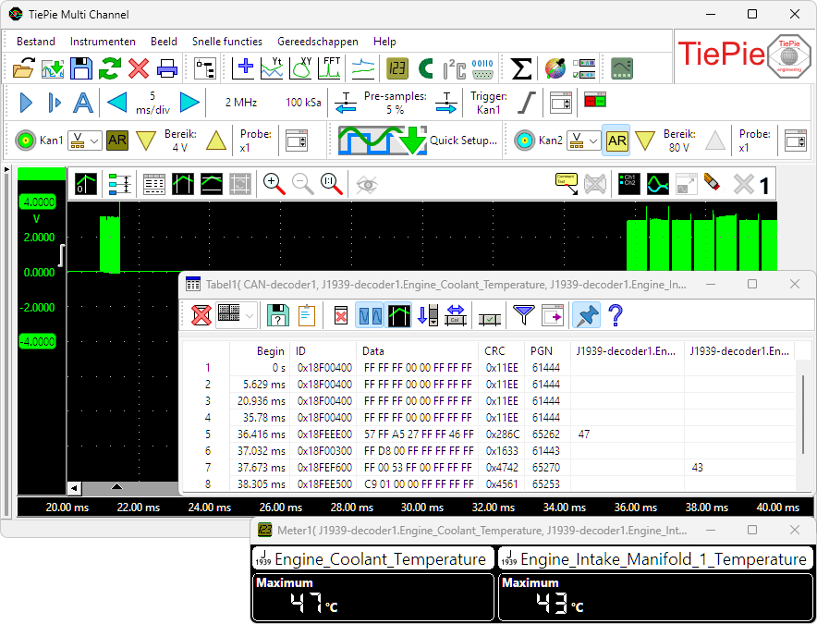Create a Yt graph
817x624 pixels.
pos(272,68)
